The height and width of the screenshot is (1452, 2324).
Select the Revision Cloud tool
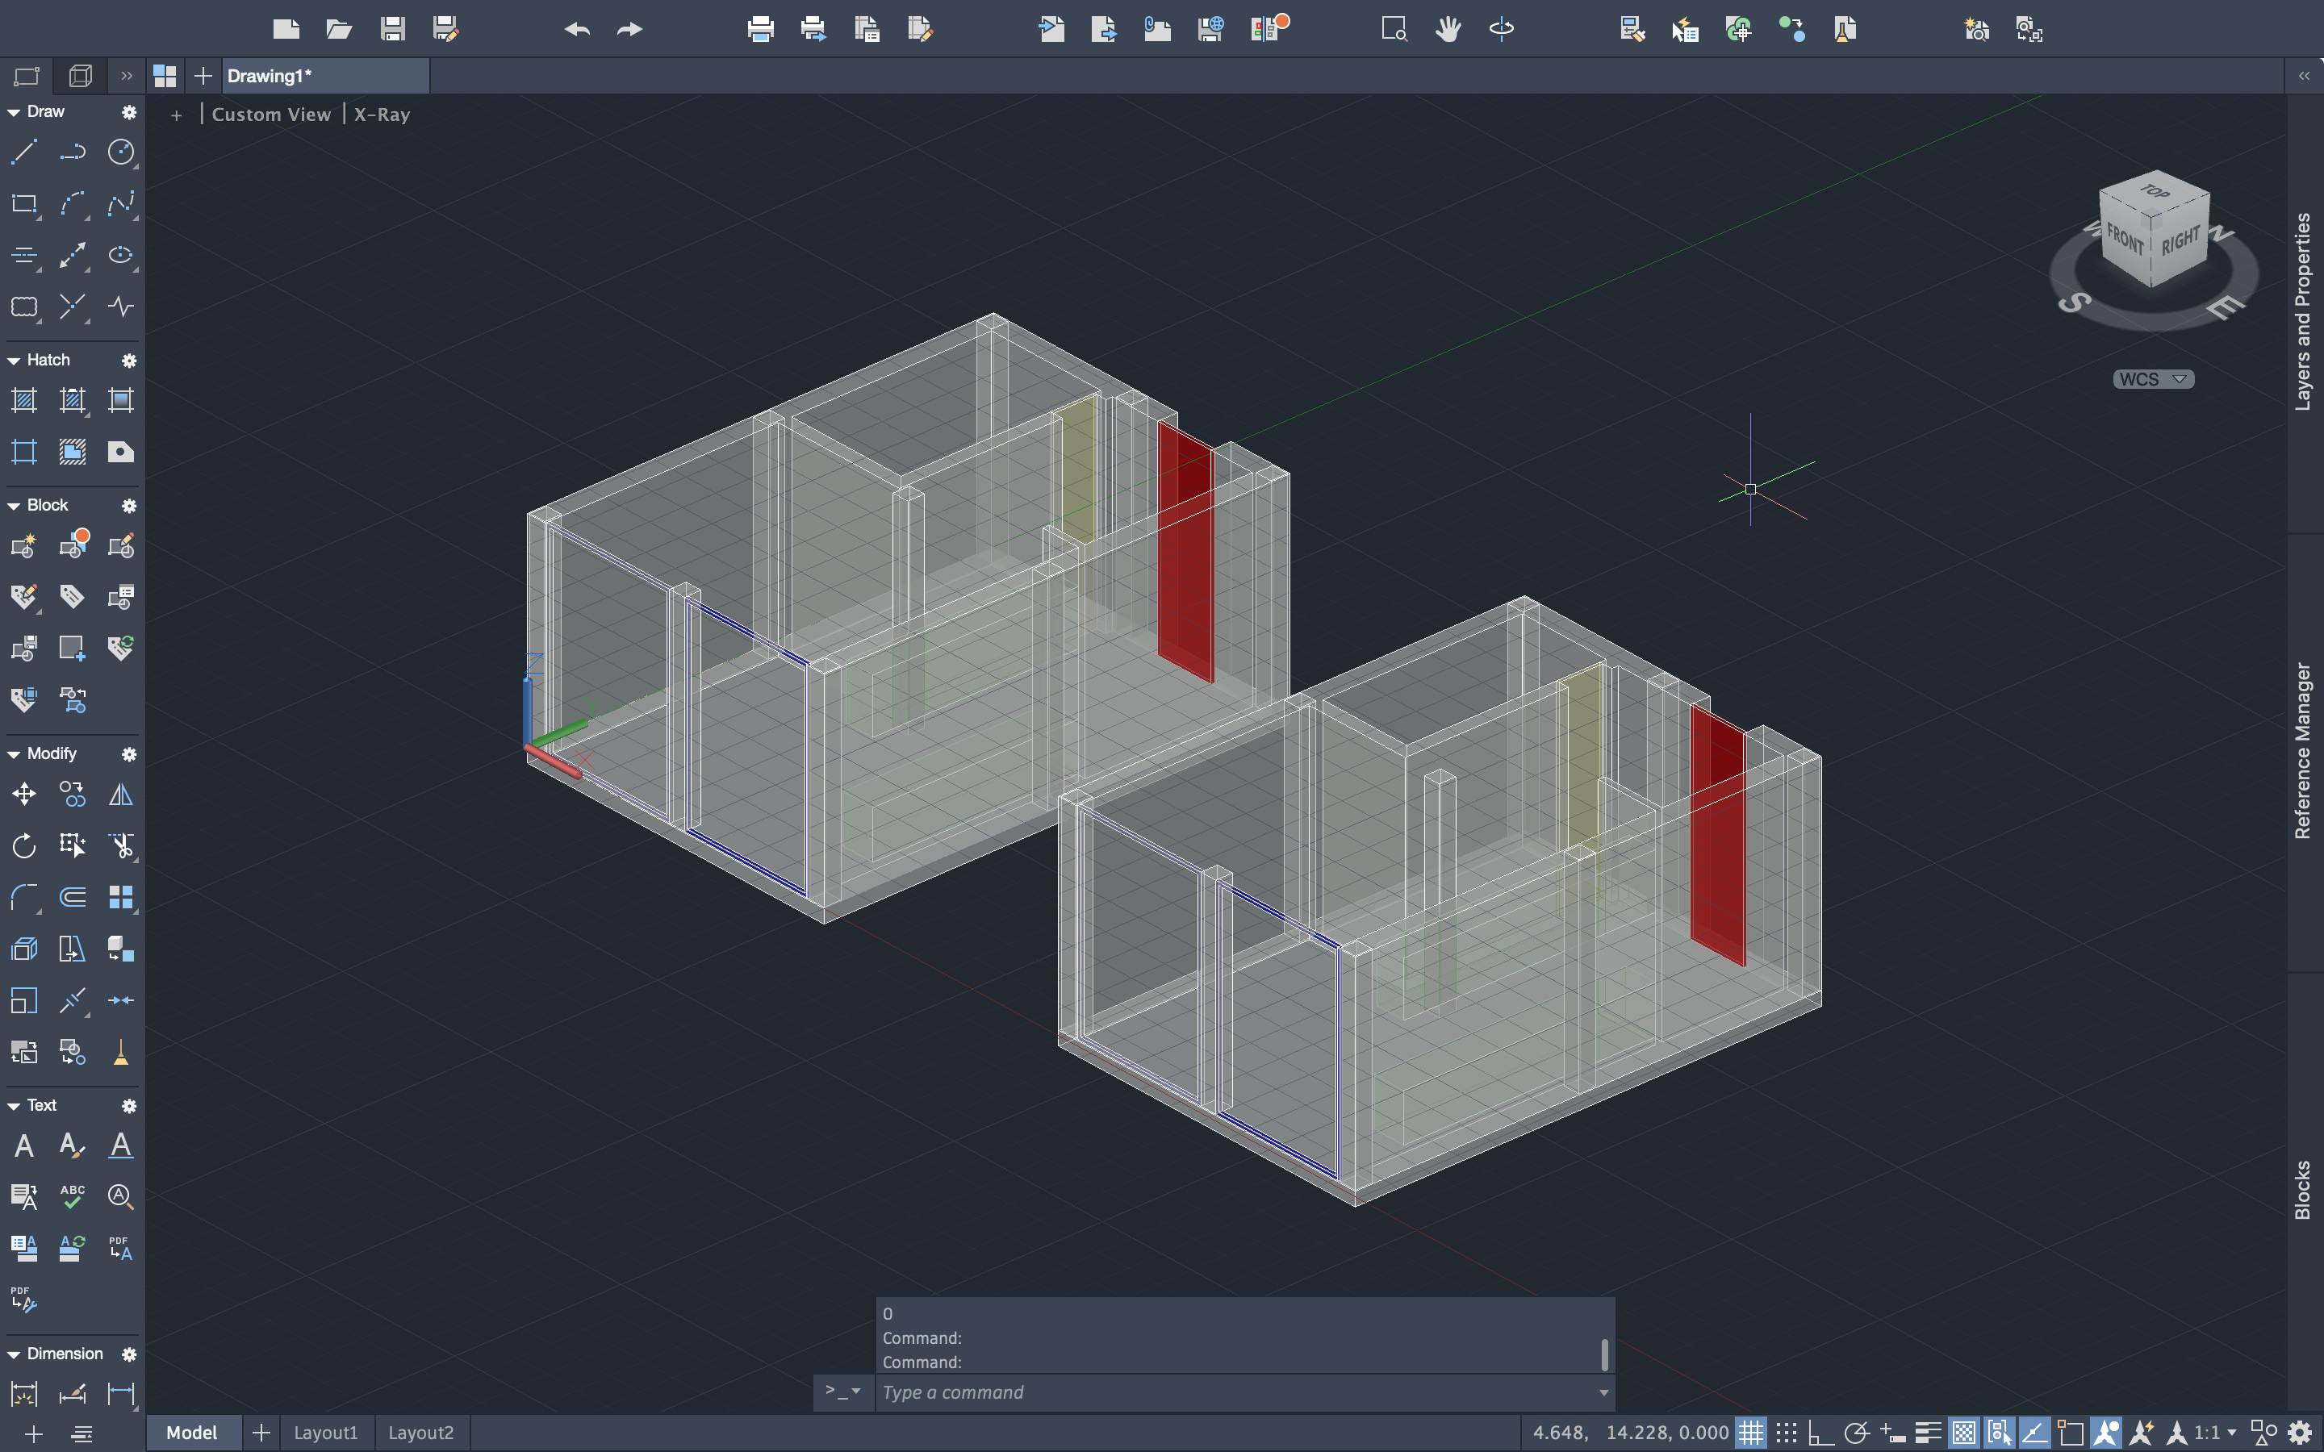pos(24,307)
